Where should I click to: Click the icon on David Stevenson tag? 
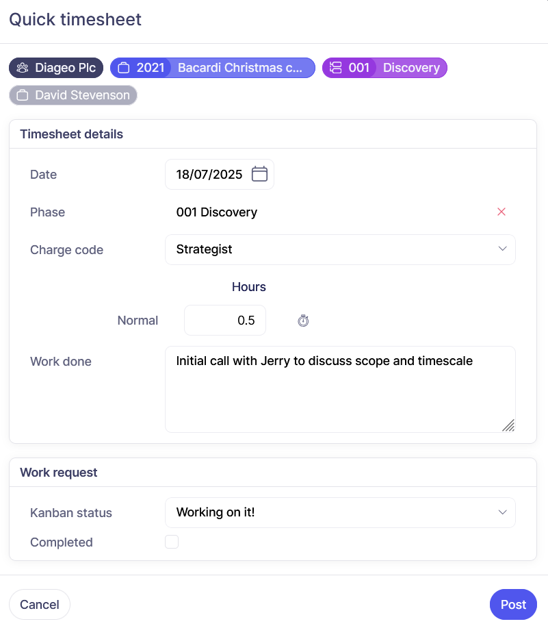(x=23, y=95)
